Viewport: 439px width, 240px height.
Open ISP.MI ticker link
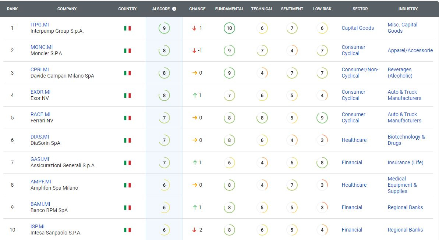pos(37,226)
